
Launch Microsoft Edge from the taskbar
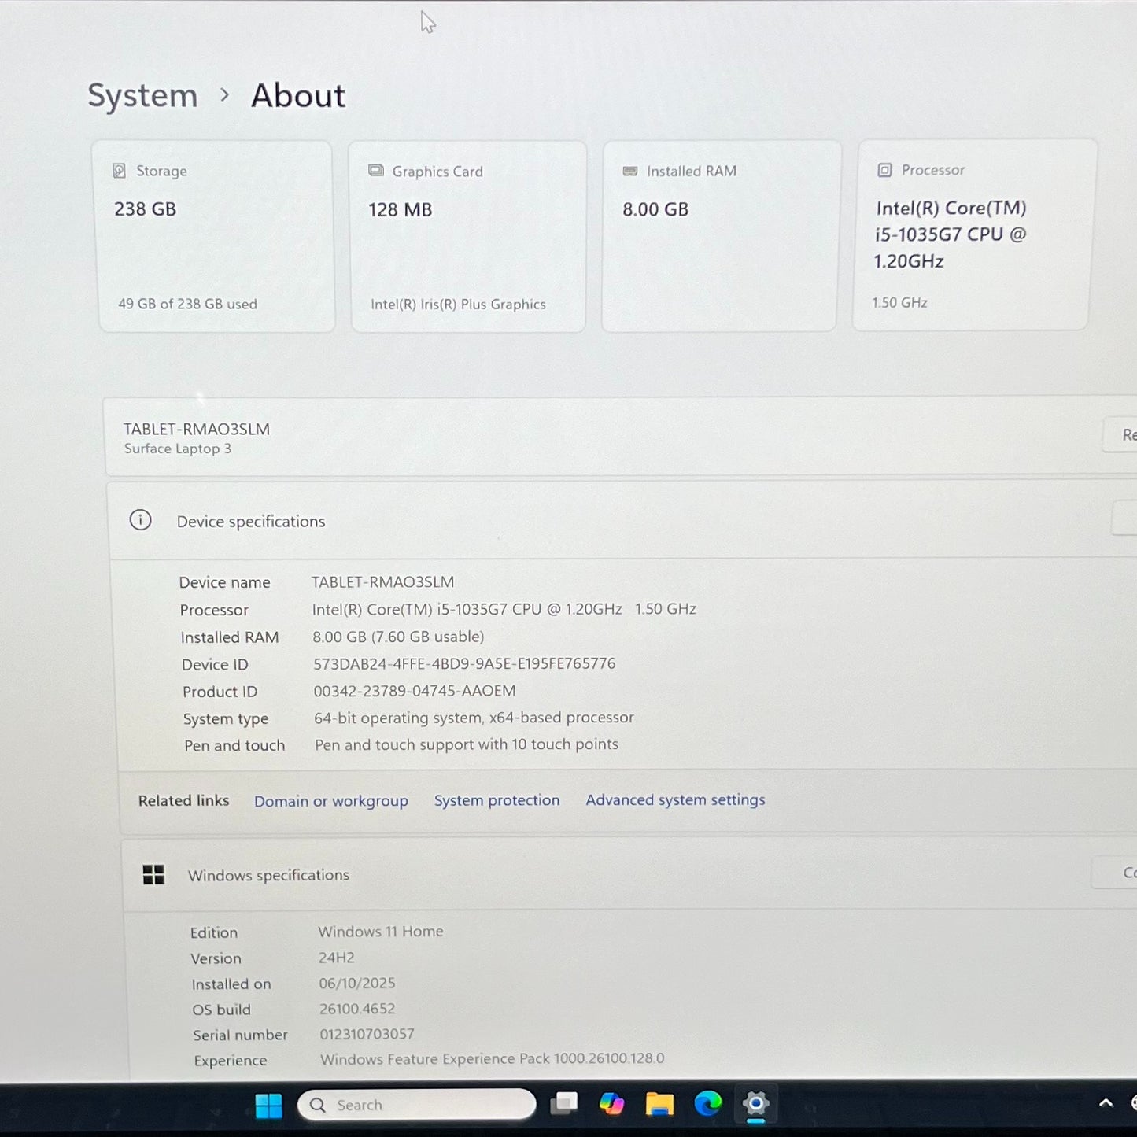coord(707,1105)
